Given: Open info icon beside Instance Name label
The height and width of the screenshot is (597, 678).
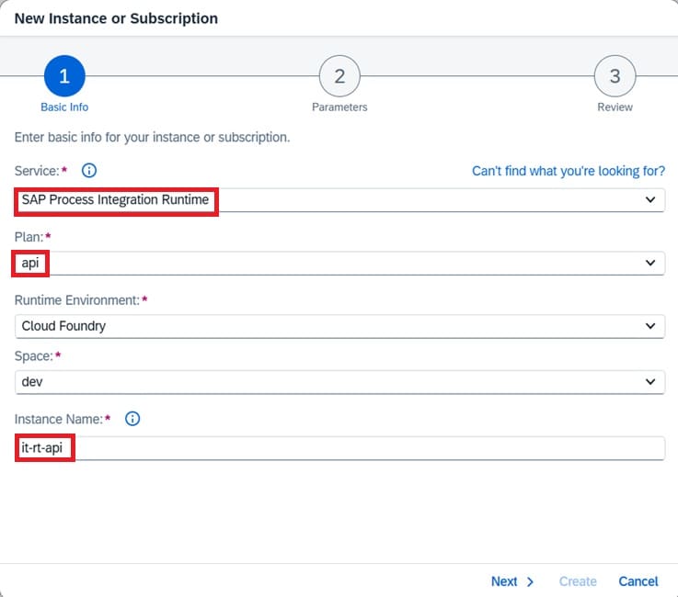Looking at the screenshot, I should point(132,419).
